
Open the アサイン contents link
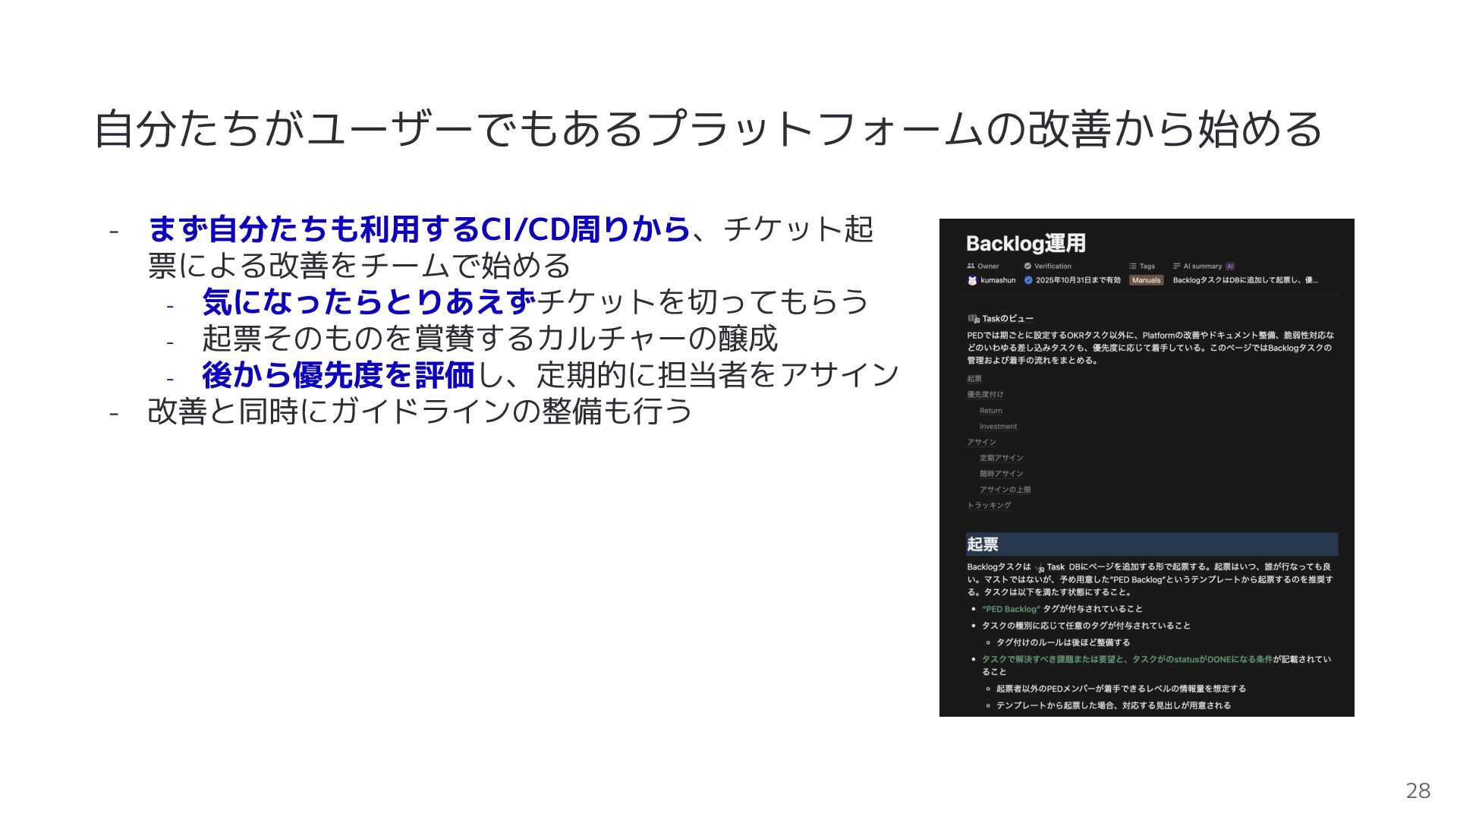pos(981,442)
